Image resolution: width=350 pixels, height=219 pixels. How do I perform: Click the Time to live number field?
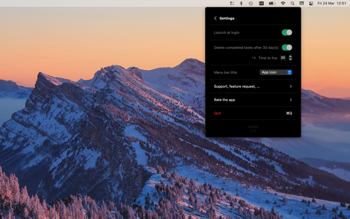(283, 58)
